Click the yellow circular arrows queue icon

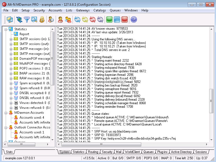pos(85,19)
